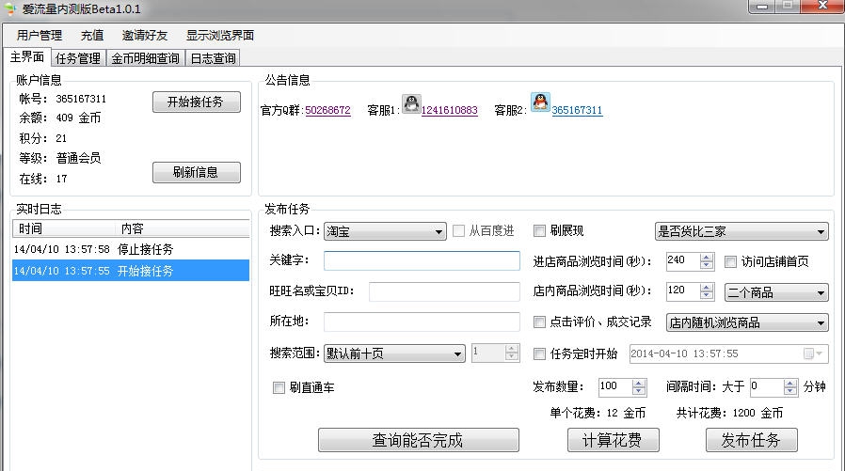Viewport: 845px width, 471px height.
Task: Click the 内容 column header in the log
Action: click(x=183, y=228)
